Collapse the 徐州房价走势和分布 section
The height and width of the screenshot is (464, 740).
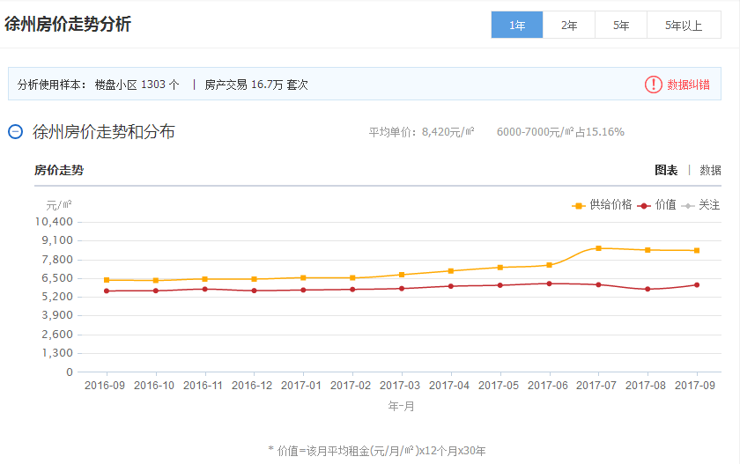click(x=15, y=132)
